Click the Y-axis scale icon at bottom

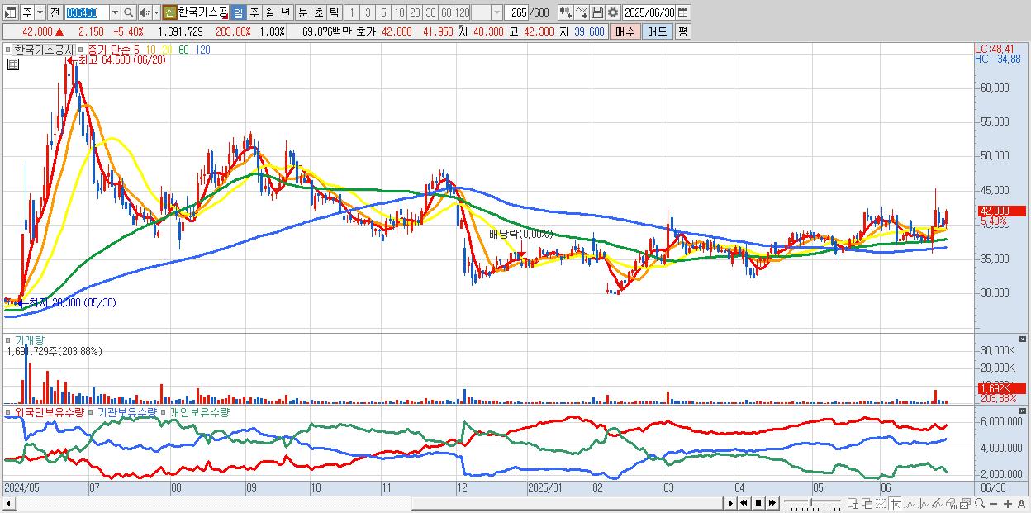(x=896, y=503)
